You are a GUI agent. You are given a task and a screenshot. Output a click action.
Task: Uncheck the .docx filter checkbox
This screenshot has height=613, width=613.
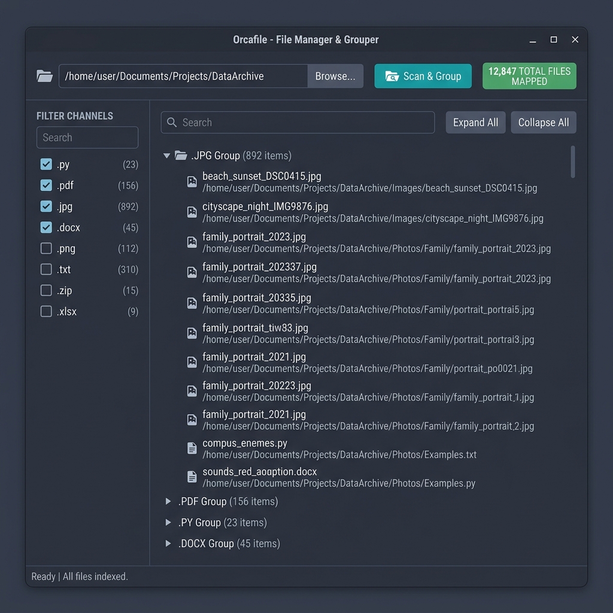[46, 227]
